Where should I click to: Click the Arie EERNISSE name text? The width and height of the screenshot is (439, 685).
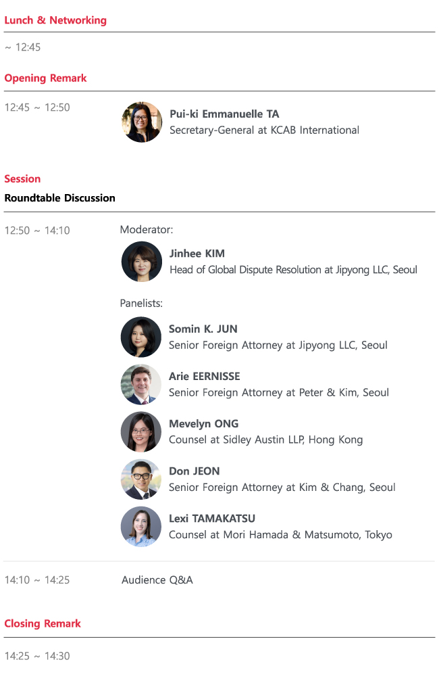coord(205,377)
